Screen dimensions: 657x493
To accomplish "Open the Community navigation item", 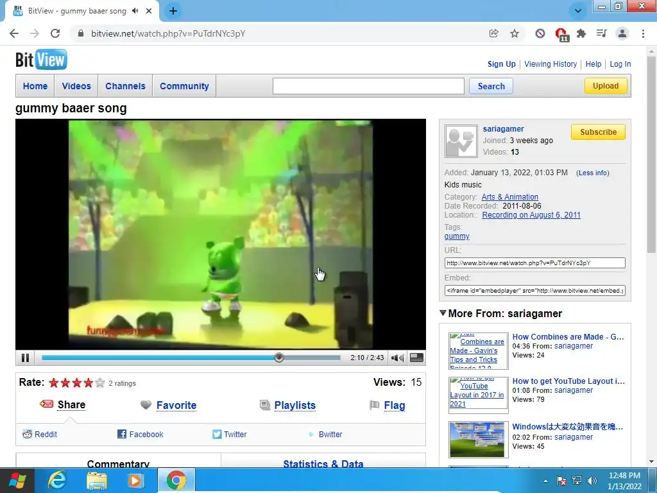I will [x=184, y=86].
